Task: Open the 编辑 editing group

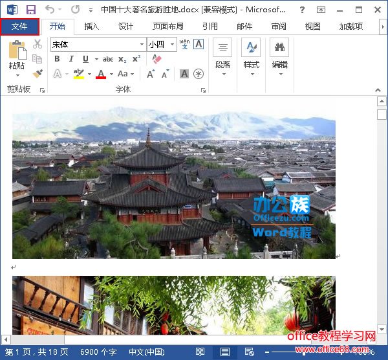Action: coord(279,58)
